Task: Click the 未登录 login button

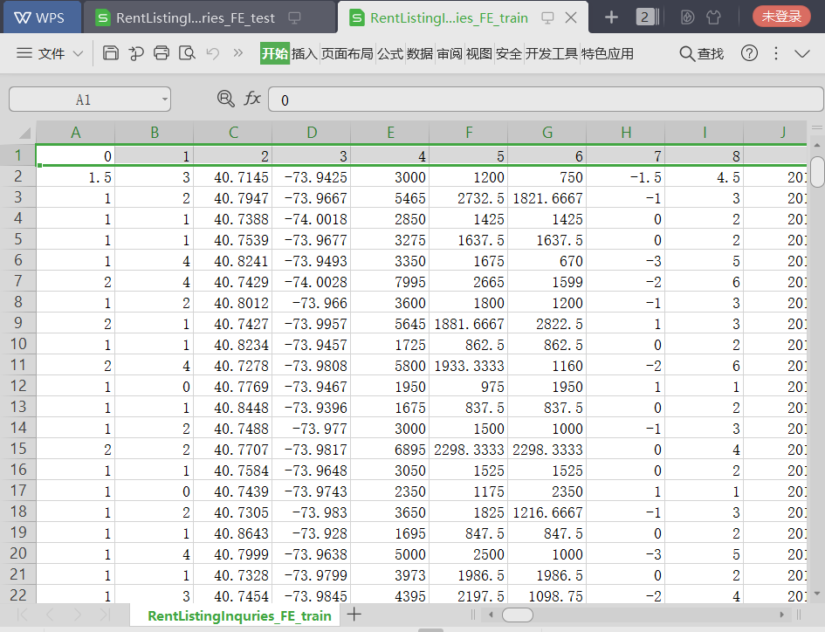Action: [781, 17]
